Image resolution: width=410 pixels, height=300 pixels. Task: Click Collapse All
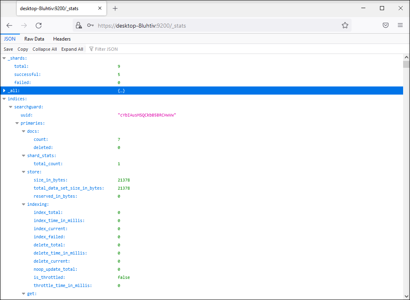45,49
